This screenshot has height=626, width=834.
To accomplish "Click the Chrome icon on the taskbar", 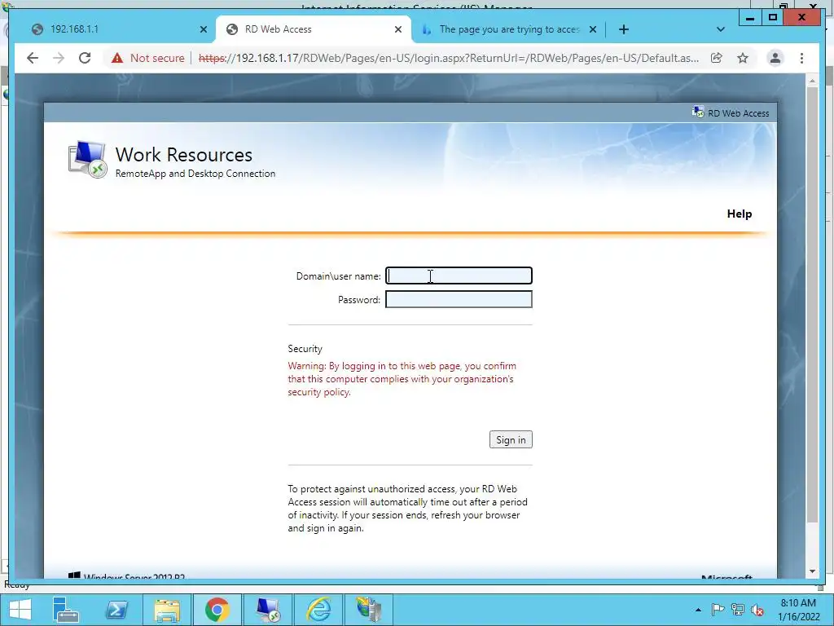I will (x=217, y=610).
